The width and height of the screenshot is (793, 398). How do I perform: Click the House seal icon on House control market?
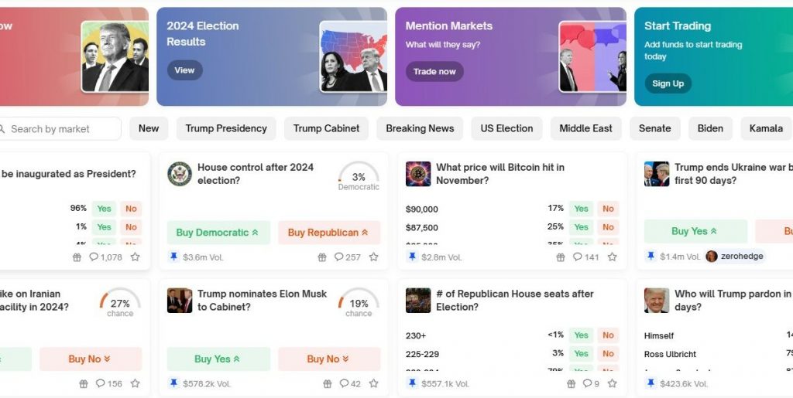coord(180,174)
